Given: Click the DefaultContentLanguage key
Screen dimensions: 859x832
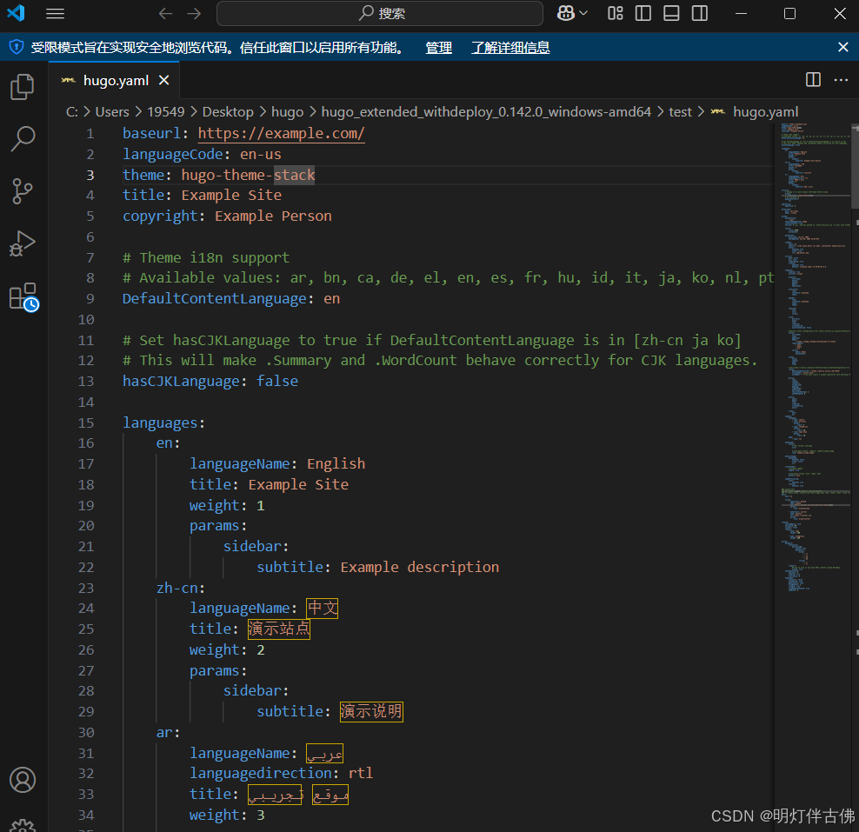Looking at the screenshot, I should (x=214, y=299).
